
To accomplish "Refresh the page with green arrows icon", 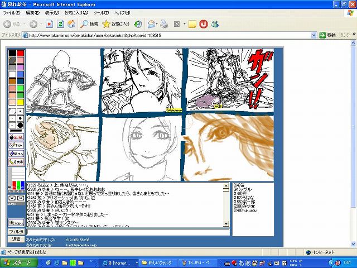I will click(60, 24).
